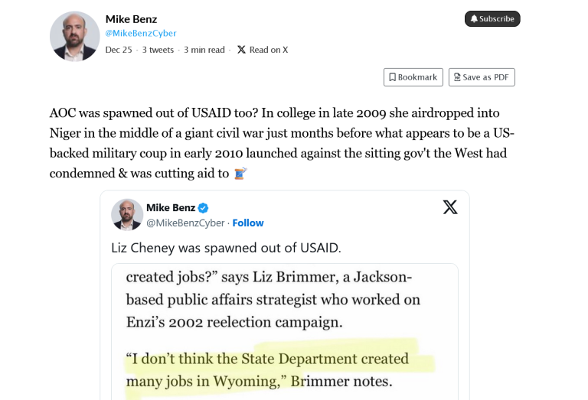Click the AOC thread's main paragraph text

pos(282,143)
